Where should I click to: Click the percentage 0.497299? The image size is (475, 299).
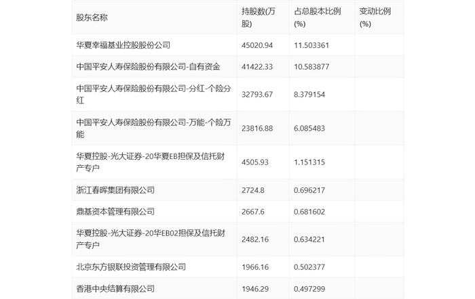tap(309, 289)
